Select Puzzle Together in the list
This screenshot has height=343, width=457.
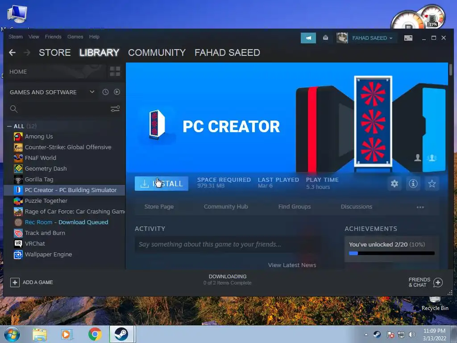click(x=64, y=201)
